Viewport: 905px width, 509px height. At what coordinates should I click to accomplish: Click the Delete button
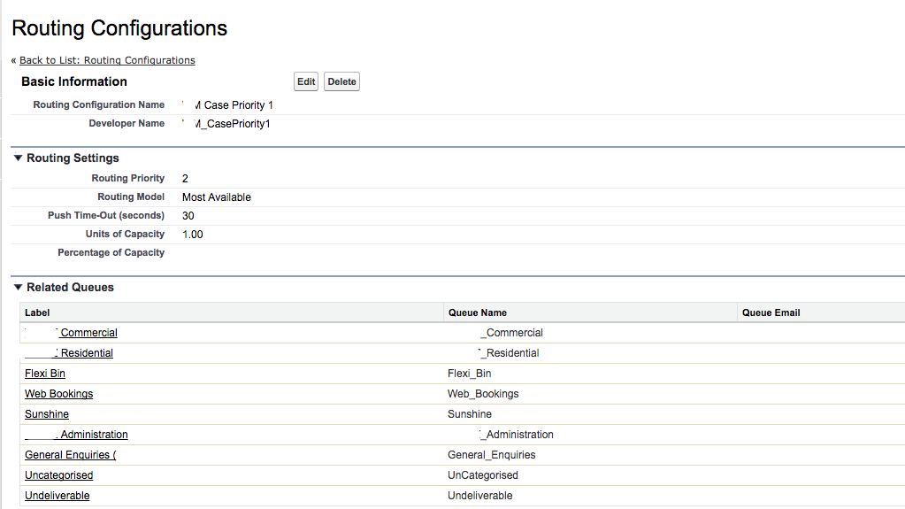point(341,82)
